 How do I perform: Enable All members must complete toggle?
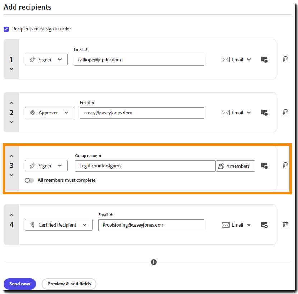pyautogui.click(x=29, y=180)
